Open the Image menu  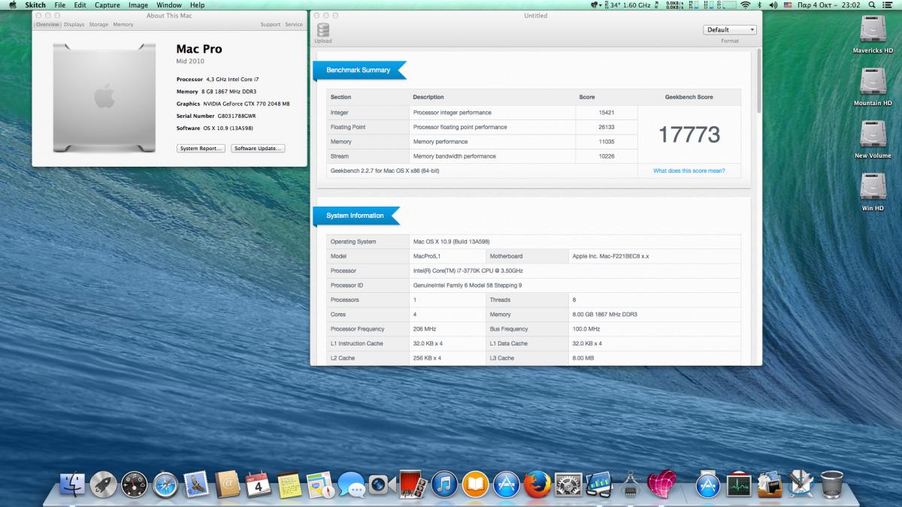coord(138,5)
